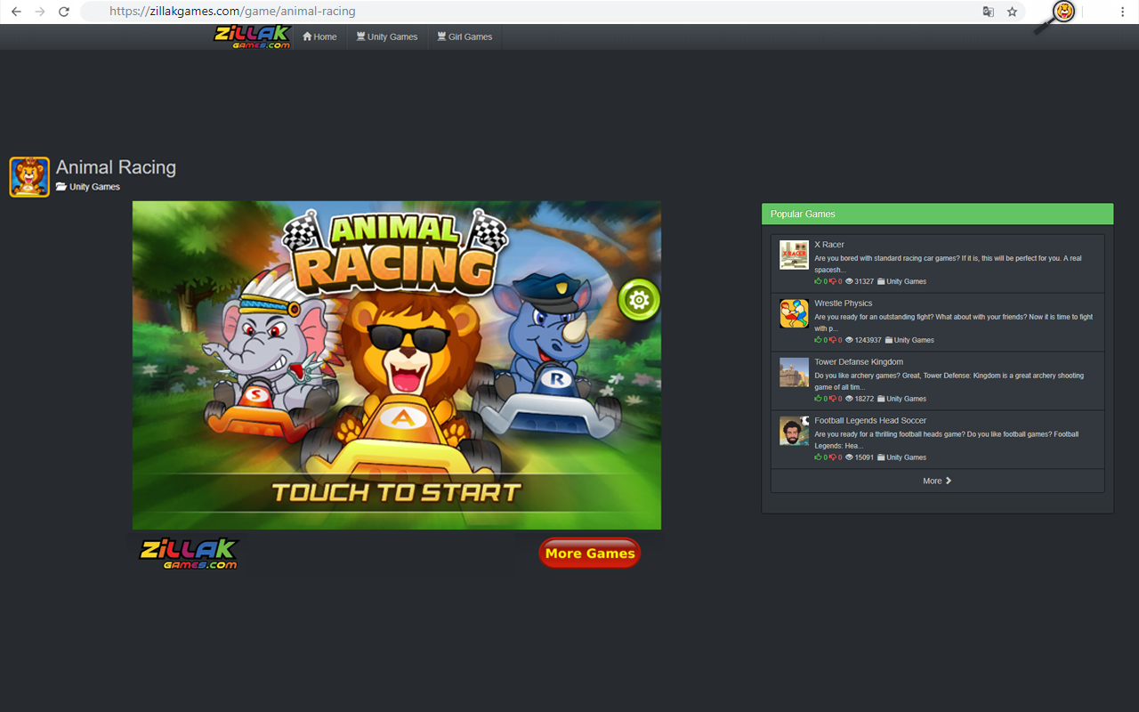
Task: Open the Wrestle Physics thumbnail
Action: (x=794, y=313)
